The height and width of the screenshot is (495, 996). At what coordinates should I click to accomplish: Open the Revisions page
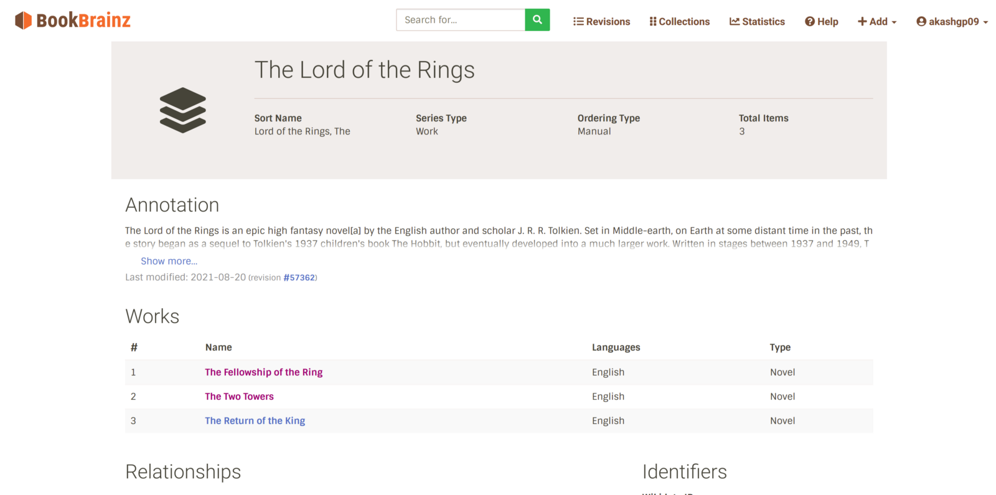click(x=601, y=21)
